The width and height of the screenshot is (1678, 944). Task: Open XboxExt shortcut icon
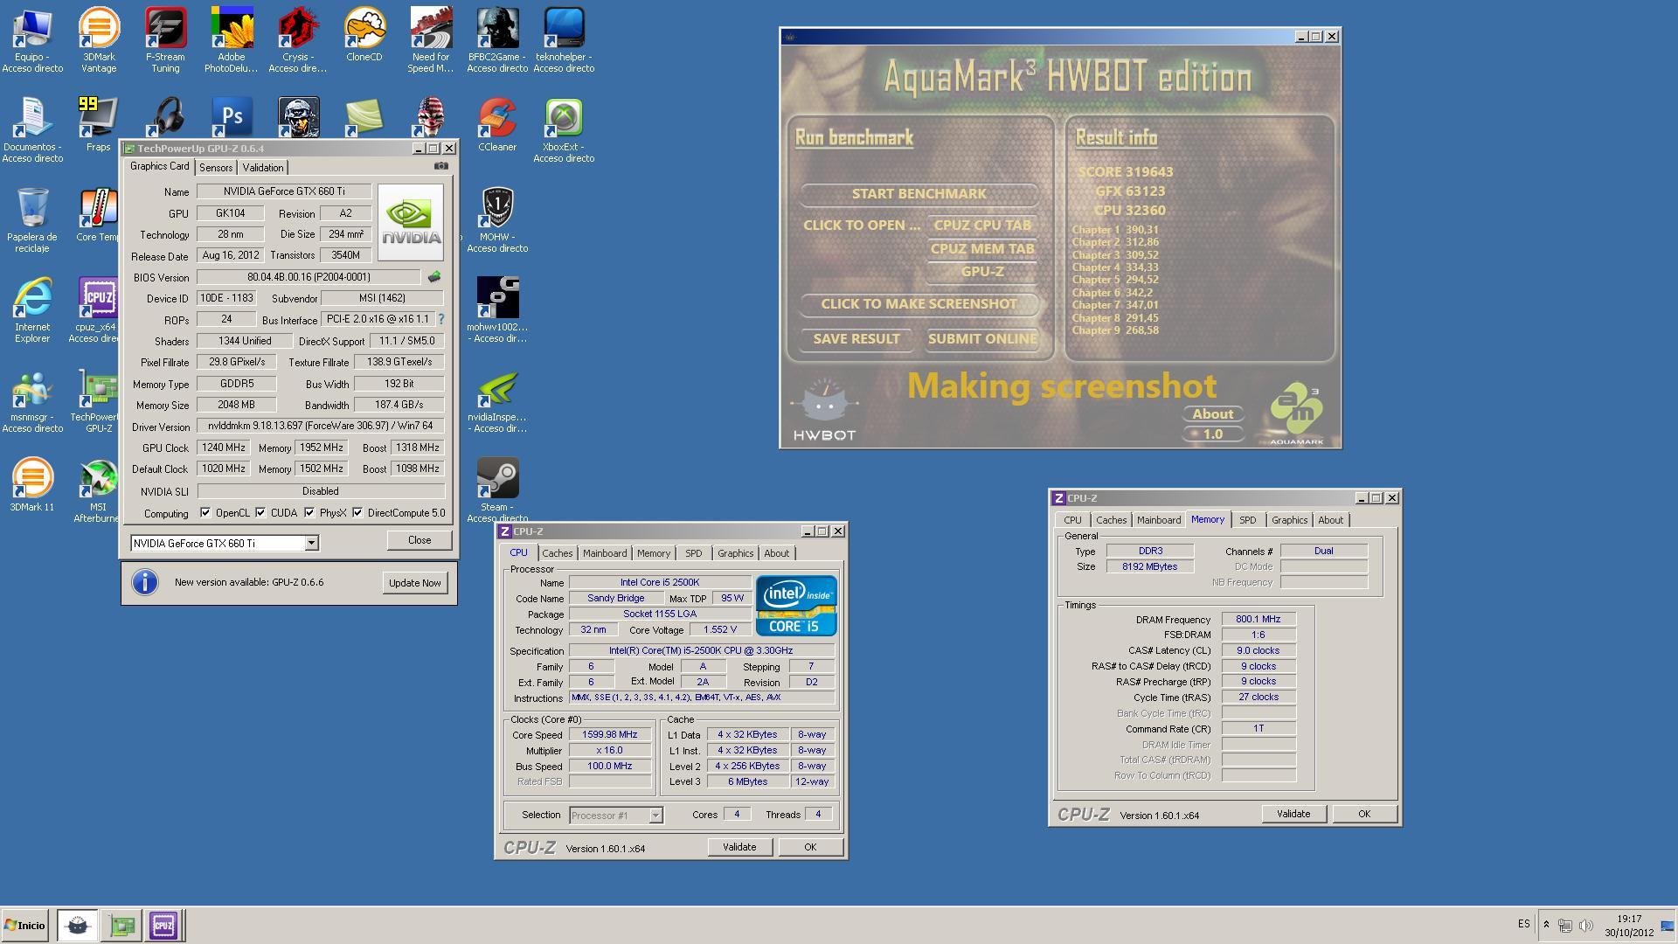pyautogui.click(x=564, y=129)
